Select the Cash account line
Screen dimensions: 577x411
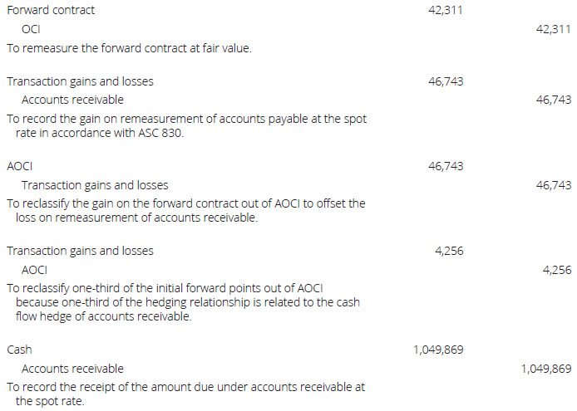coord(19,350)
